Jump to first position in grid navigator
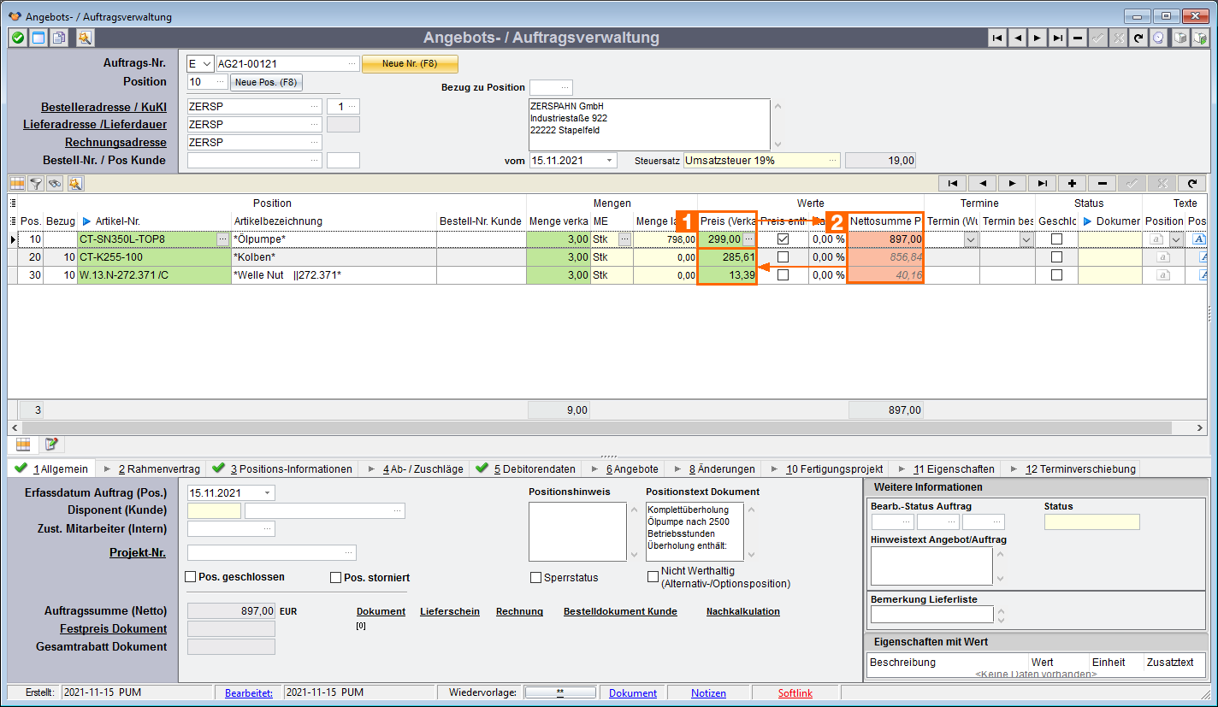This screenshot has height=707, width=1218. pos(953,183)
